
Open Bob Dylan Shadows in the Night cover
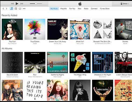coord(103,62)
